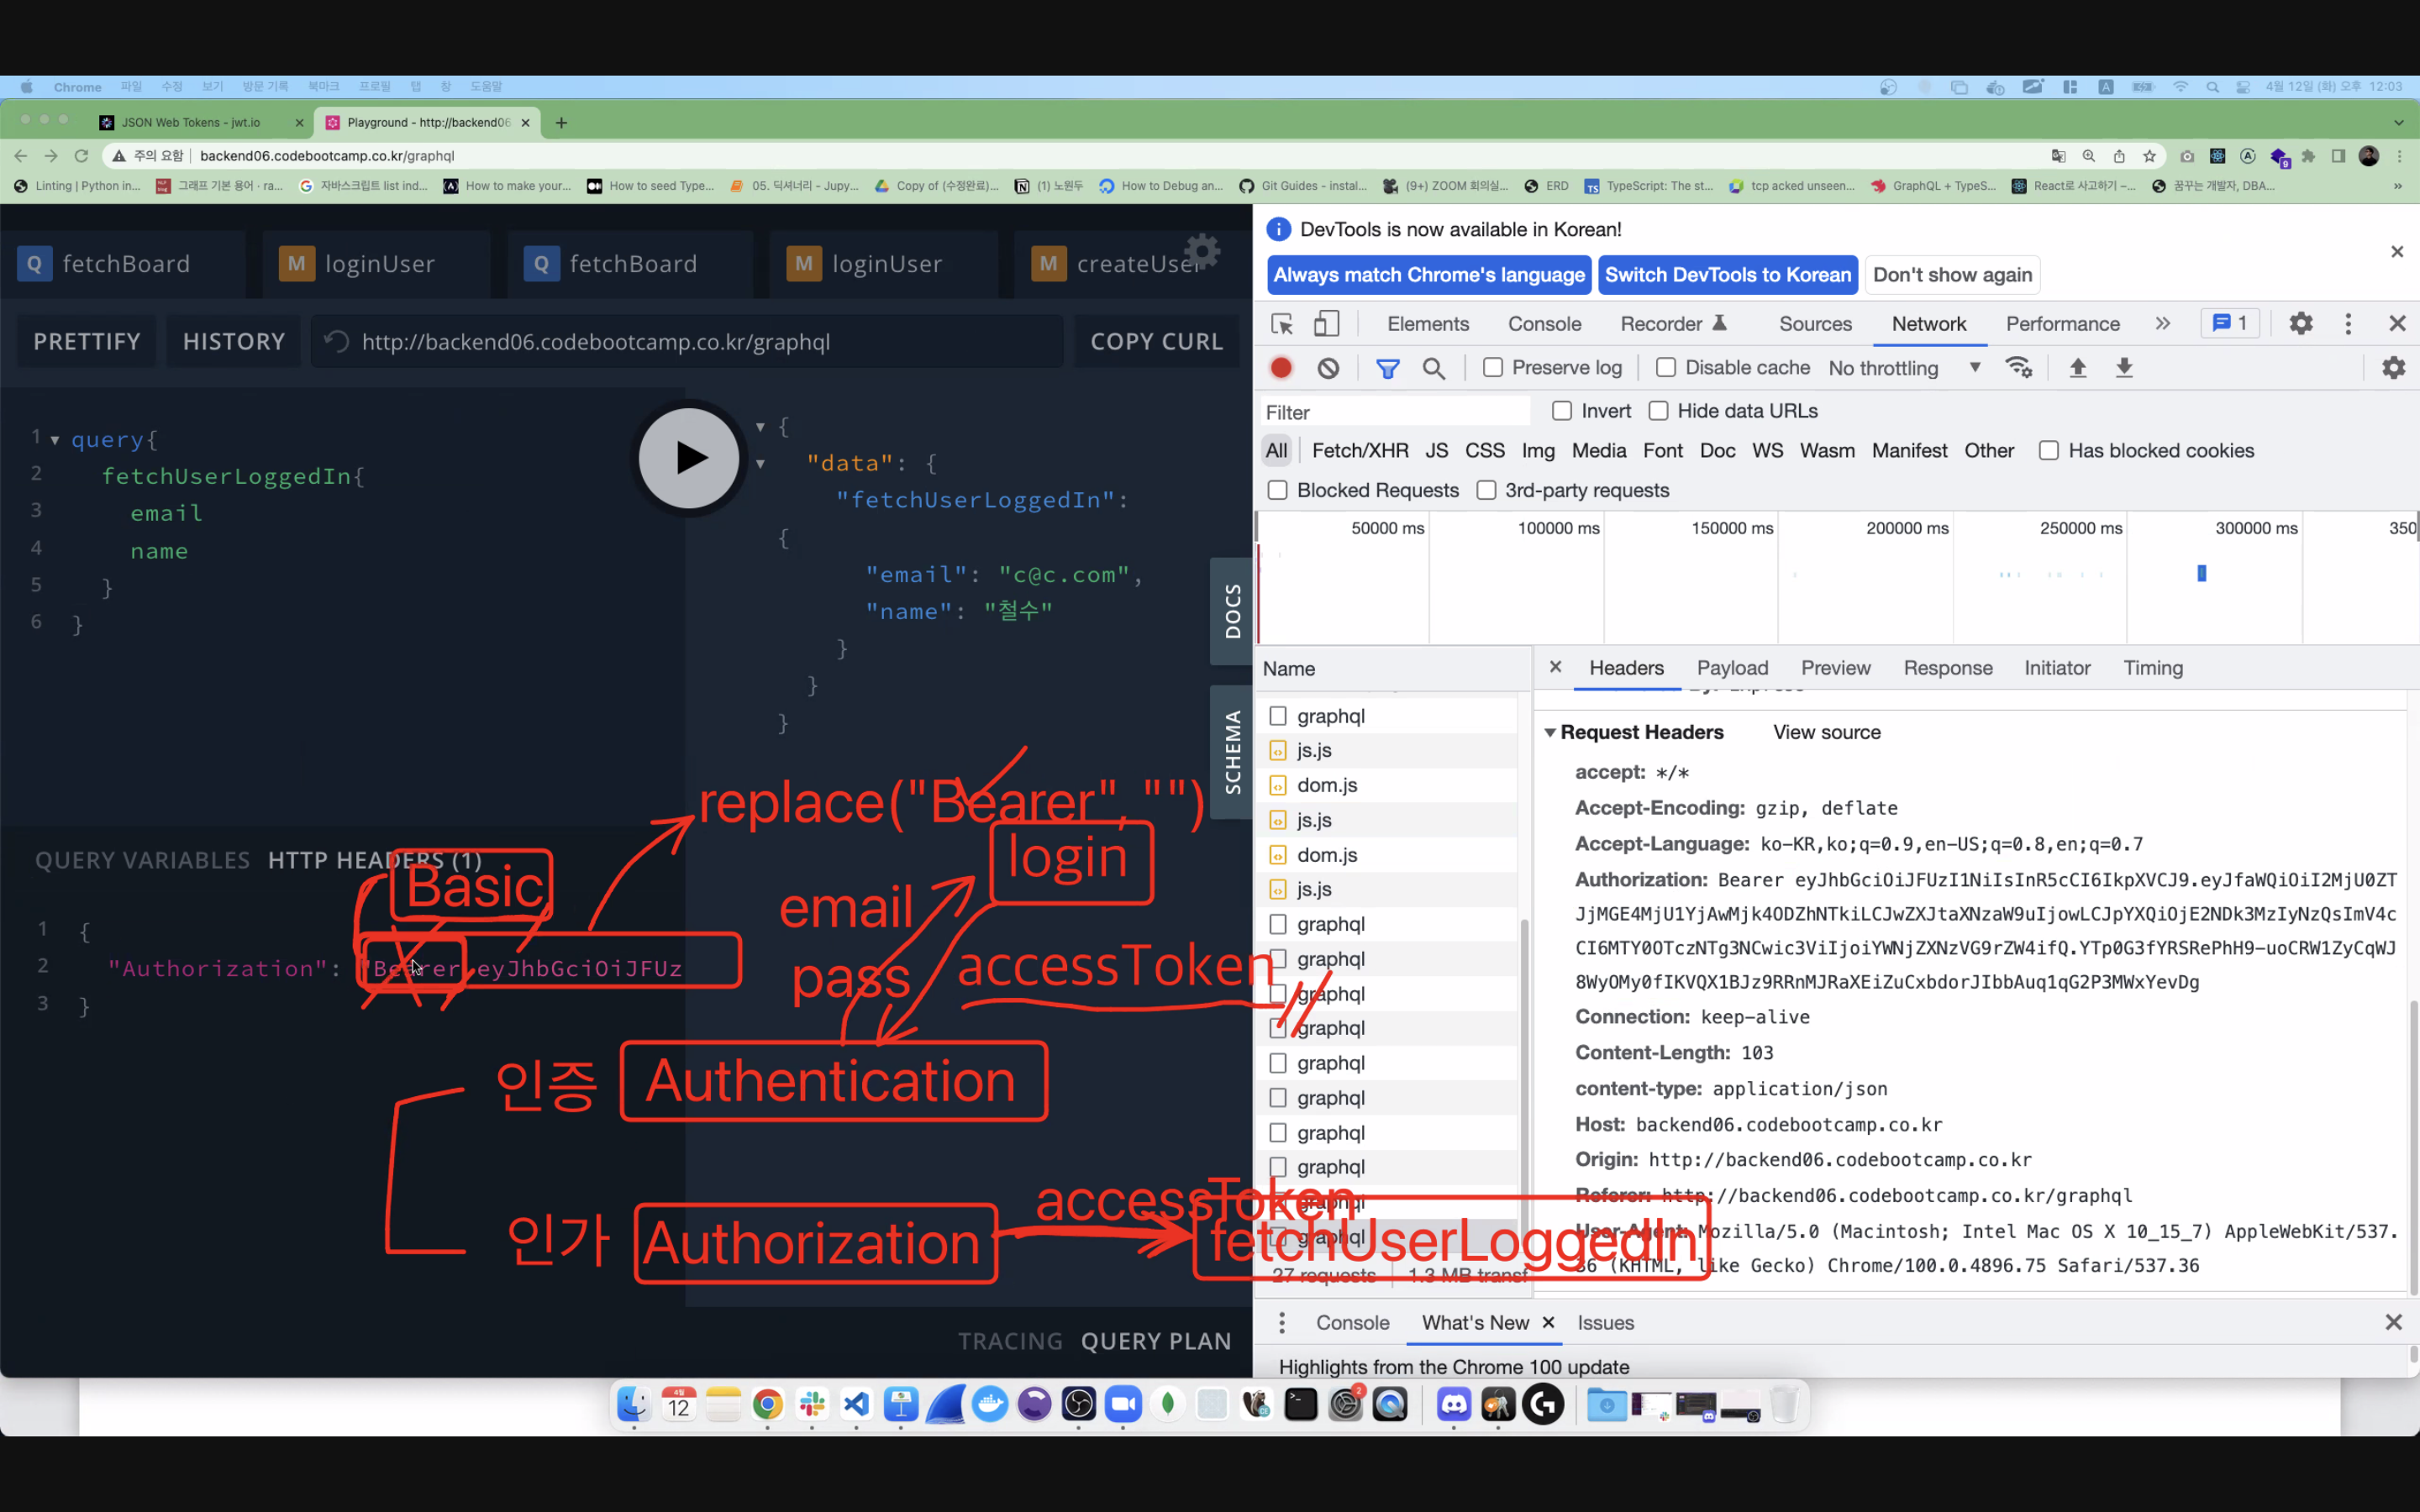Collapse the Request Headers section
This screenshot has height=1512, width=2420.
point(1550,733)
